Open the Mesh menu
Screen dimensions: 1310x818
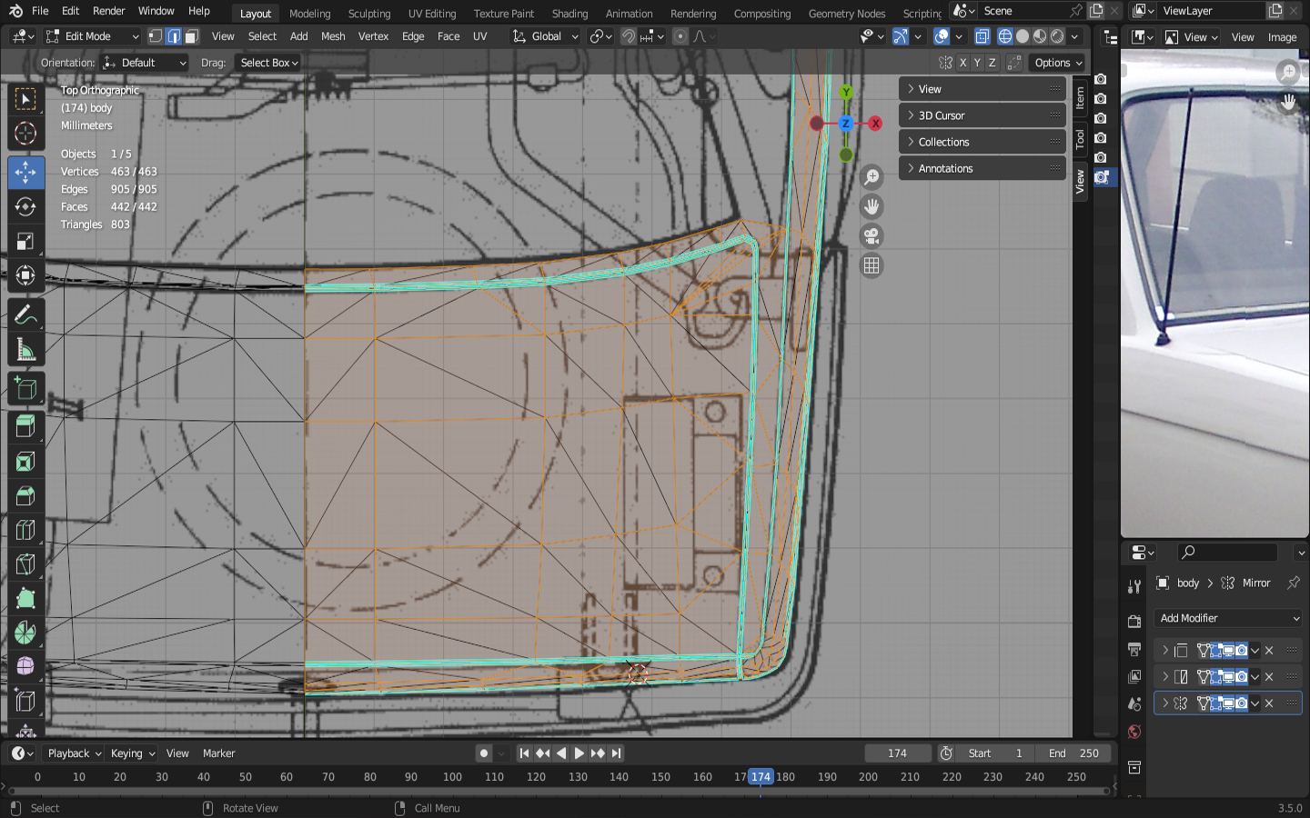pyautogui.click(x=333, y=36)
